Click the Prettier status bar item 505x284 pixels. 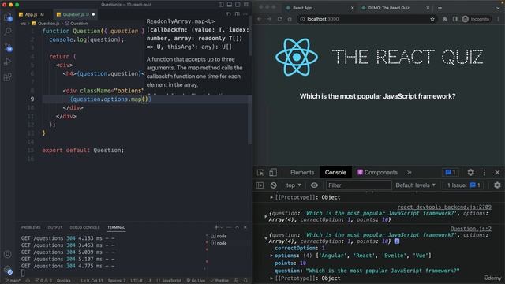(x=219, y=281)
